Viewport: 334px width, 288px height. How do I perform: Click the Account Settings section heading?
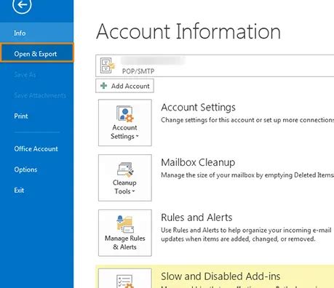point(198,107)
